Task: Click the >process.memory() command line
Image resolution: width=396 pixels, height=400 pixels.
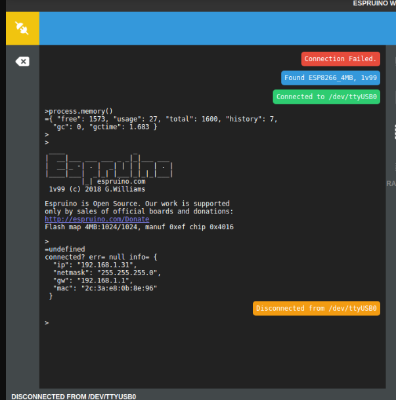Action: tap(79, 111)
